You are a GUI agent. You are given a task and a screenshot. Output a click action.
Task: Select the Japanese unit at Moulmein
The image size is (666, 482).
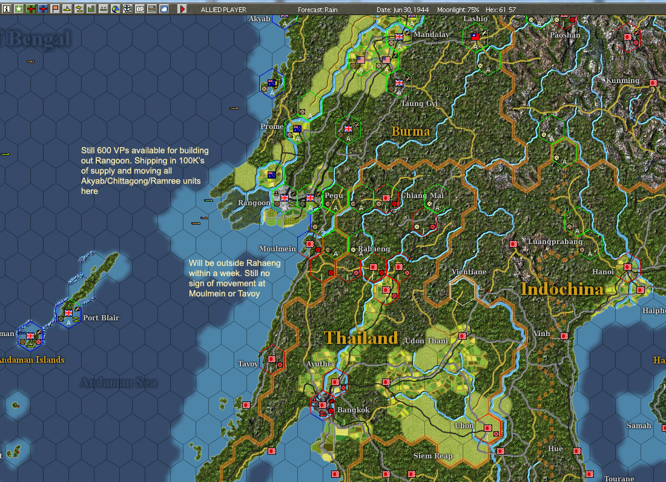tap(310, 244)
